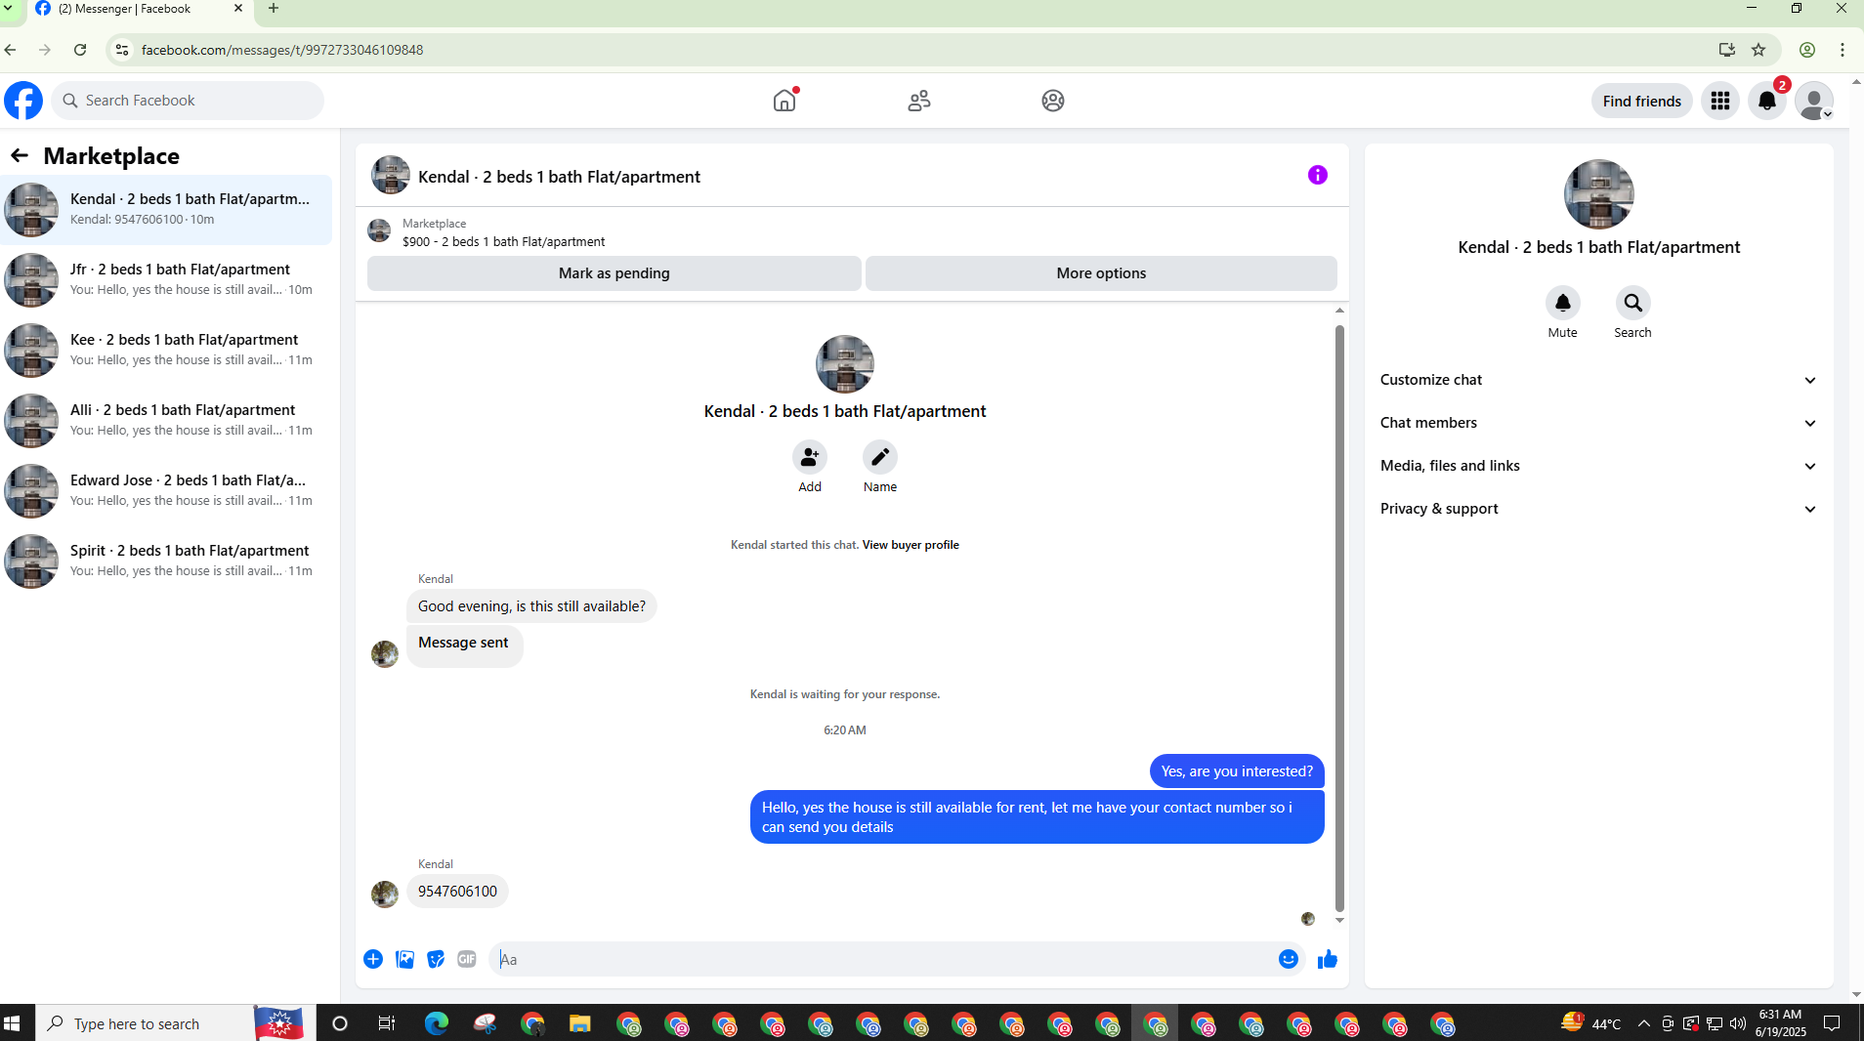The image size is (1864, 1041).
Task: Add people to the chat
Action: [810, 457]
